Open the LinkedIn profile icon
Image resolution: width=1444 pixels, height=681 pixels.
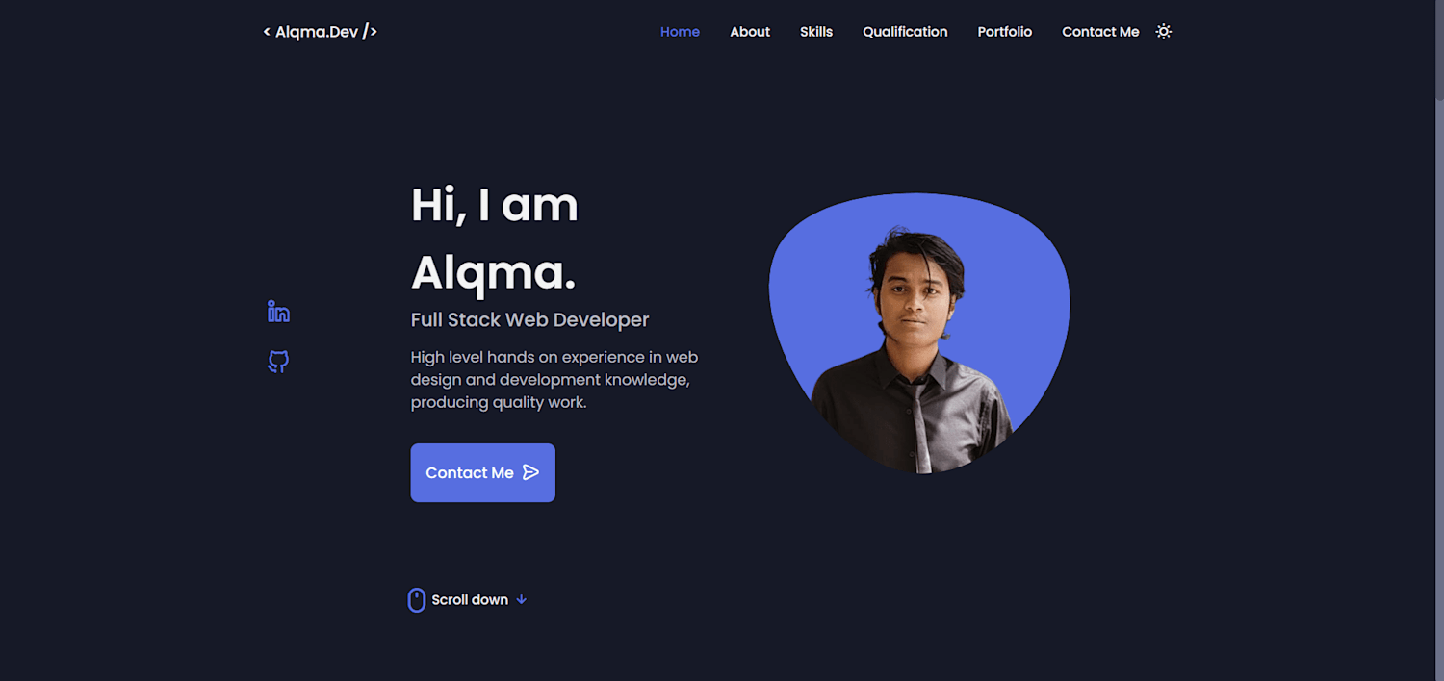point(278,312)
